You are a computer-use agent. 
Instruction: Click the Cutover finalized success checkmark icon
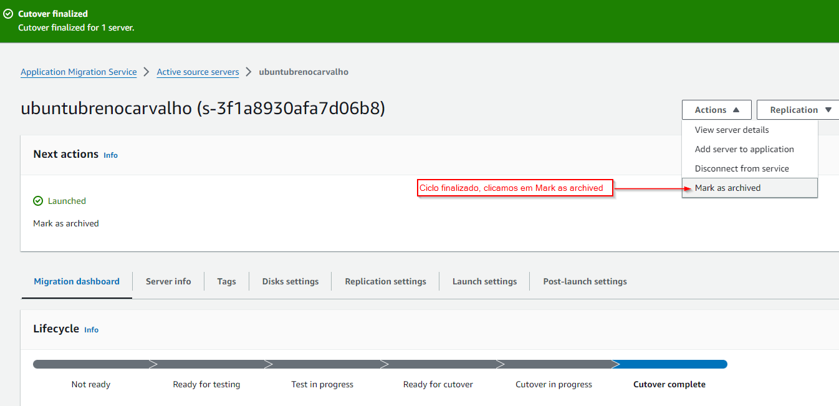[8, 14]
